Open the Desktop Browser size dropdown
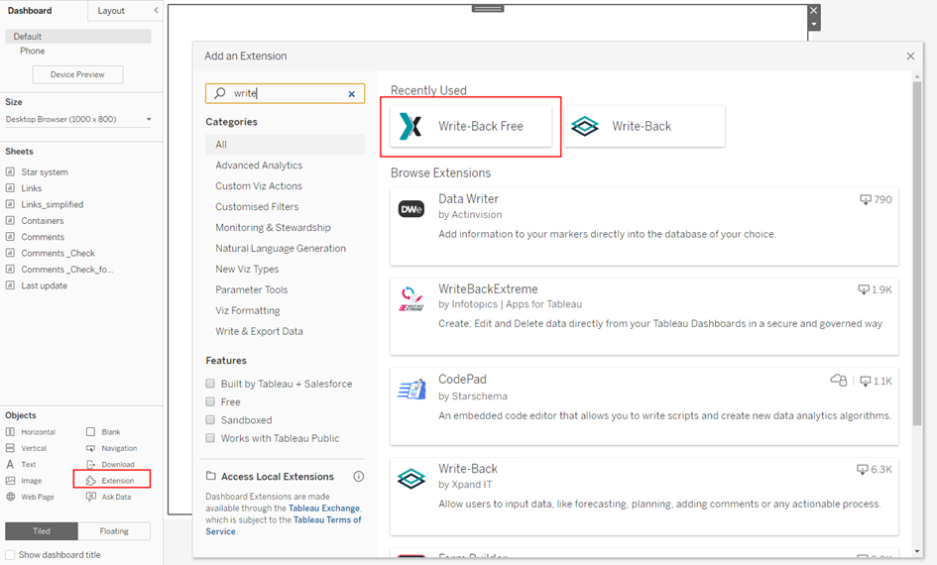Viewport: 937px width, 565px height. click(x=78, y=119)
